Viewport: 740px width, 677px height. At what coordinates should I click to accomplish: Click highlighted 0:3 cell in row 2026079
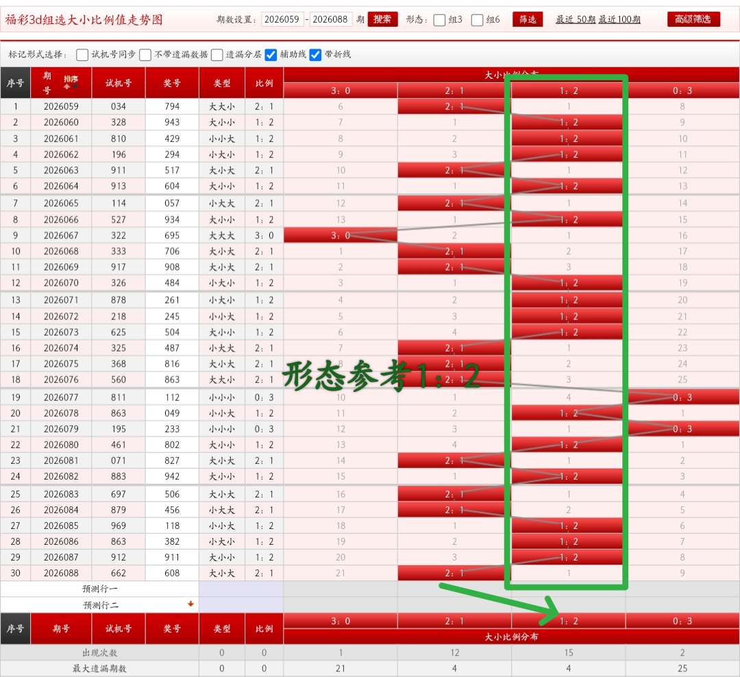click(682, 429)
